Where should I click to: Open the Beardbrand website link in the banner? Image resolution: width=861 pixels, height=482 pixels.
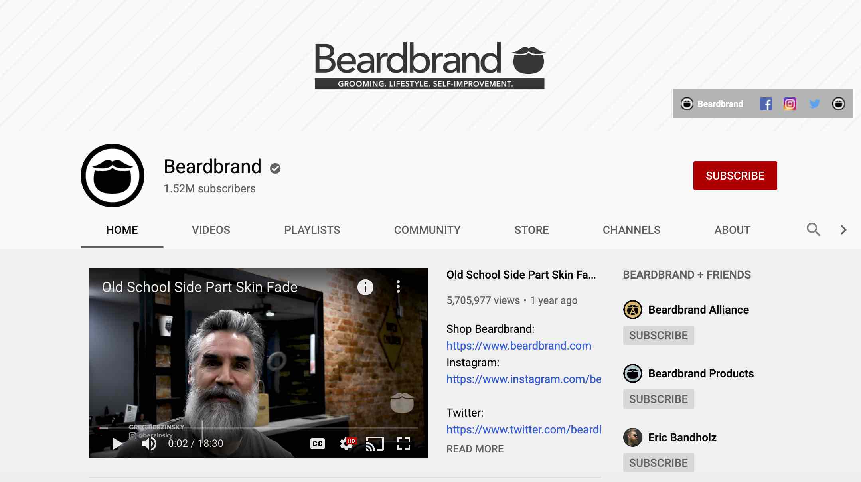coord(712,104)
